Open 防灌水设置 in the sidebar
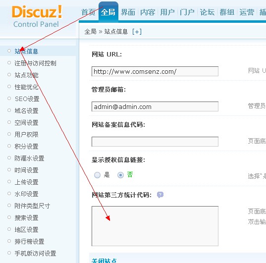Viewport: 266px width, 263px height. 29,158
